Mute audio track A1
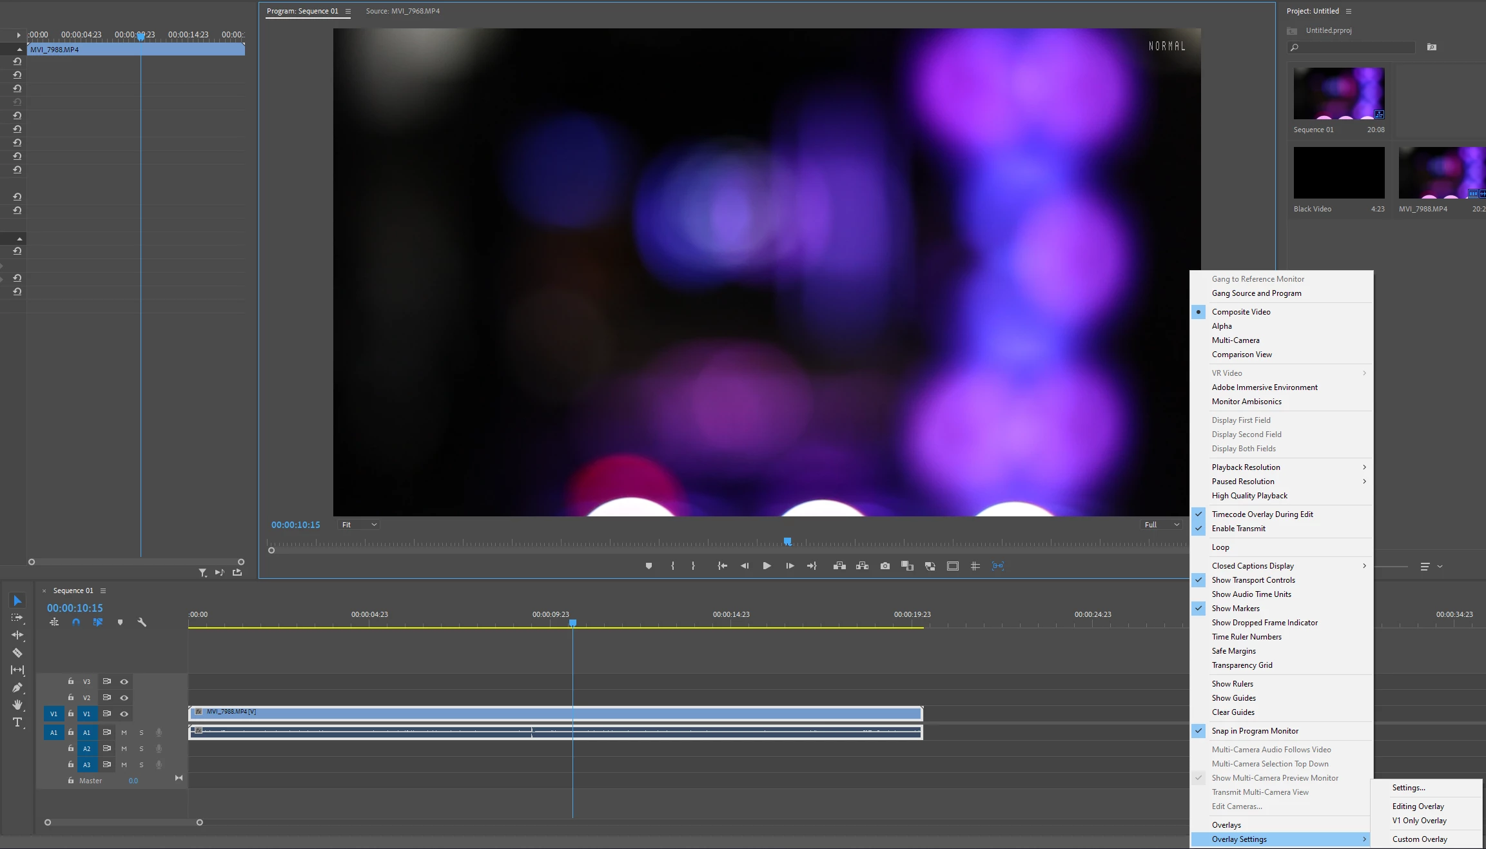1486x849 pixels. (124, 732)
